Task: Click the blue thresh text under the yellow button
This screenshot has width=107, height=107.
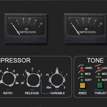Action: tap(82, 90)
